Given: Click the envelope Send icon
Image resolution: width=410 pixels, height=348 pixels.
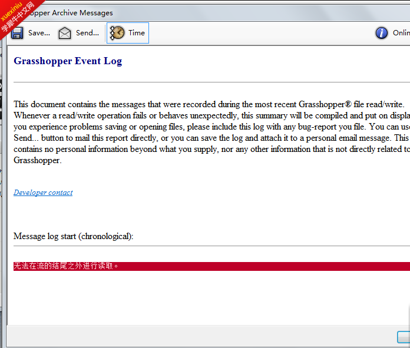Looking at the screenshot, I should (65, 33).
